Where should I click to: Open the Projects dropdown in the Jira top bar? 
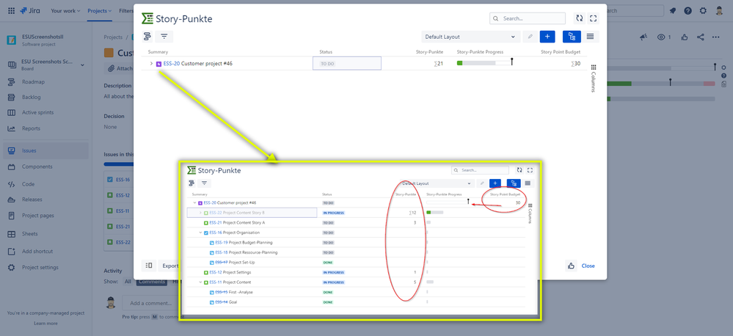click(x=100, y=11)
